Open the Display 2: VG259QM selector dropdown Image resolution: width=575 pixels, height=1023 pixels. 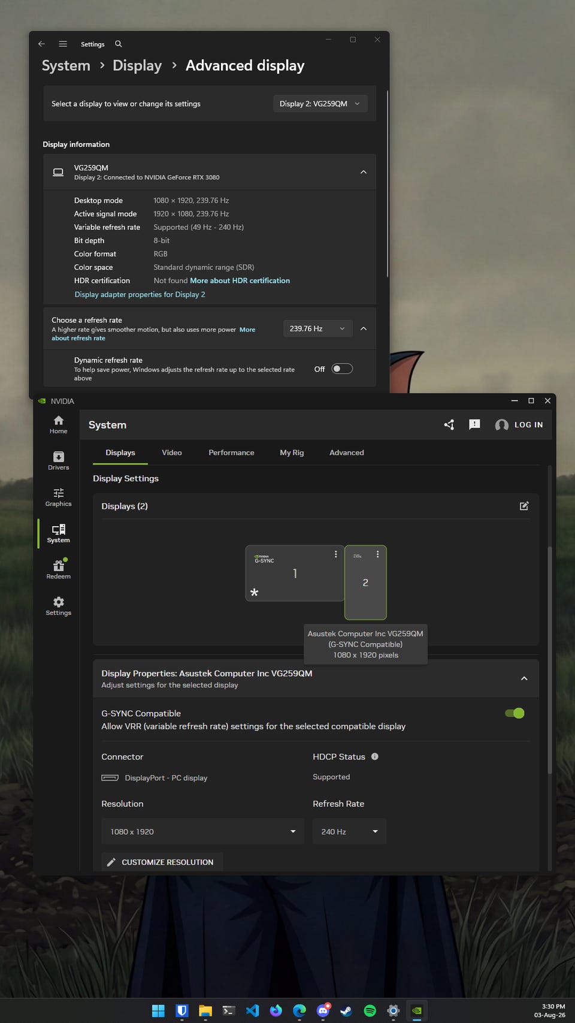(x=320, y=104)
